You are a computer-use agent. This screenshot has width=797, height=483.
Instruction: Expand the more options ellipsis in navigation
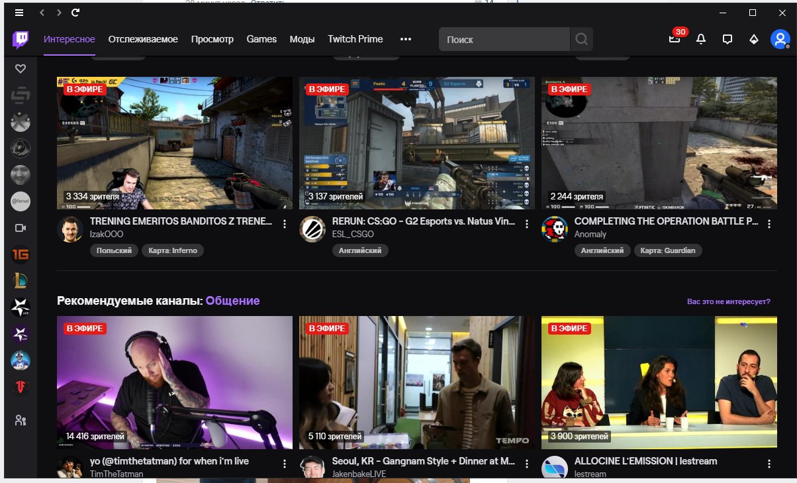(406, 39)
